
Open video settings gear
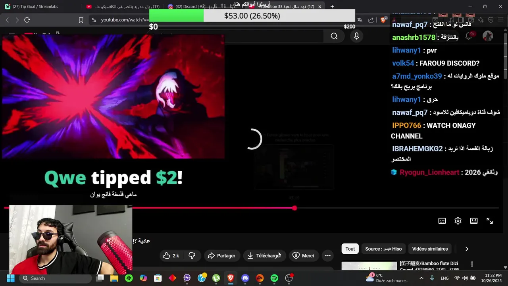458,221
